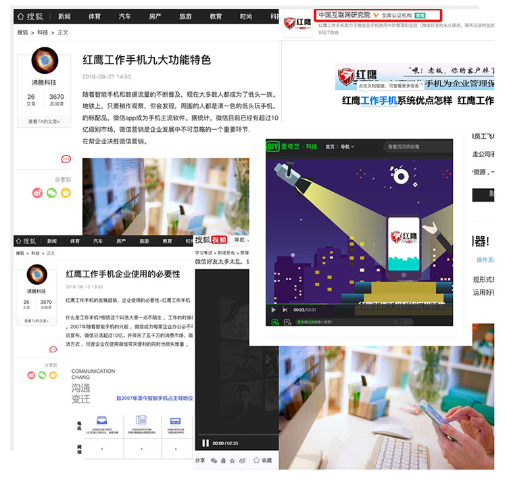Click the Sohu home logo above the nine-features article

(x=31, y=16)
